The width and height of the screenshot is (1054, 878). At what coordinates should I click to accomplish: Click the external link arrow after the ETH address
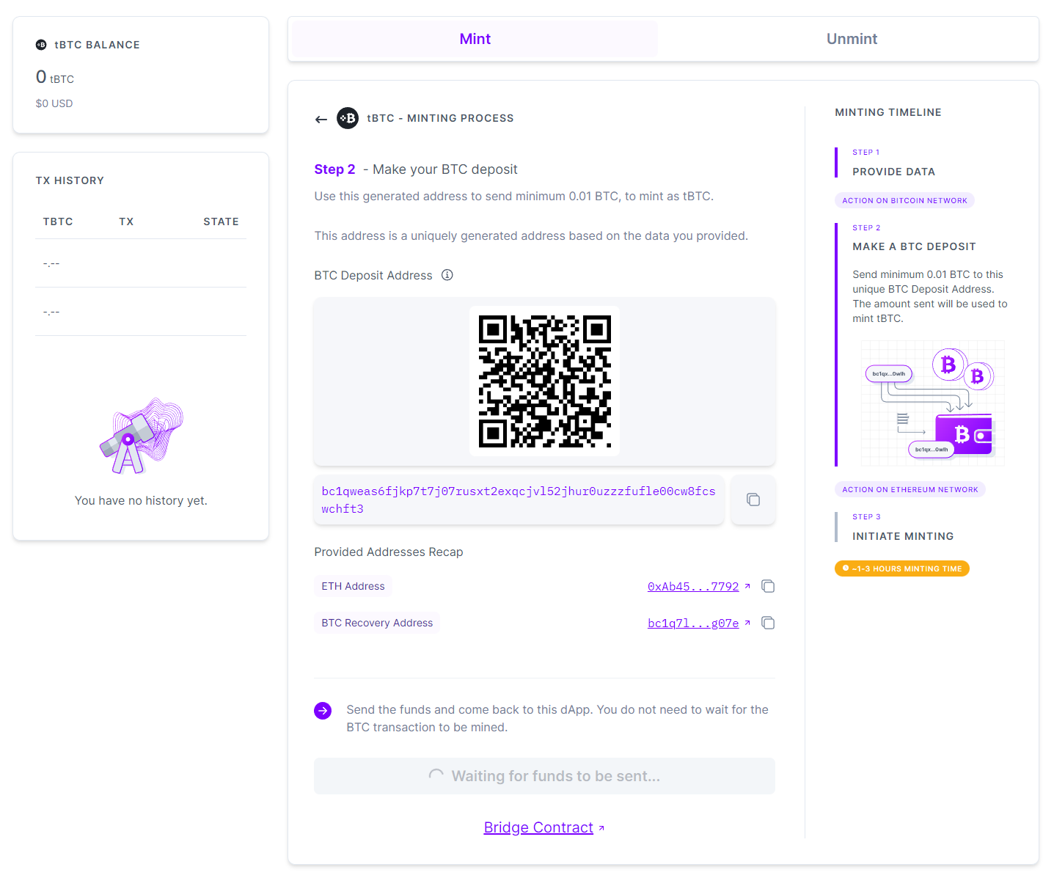748,586
